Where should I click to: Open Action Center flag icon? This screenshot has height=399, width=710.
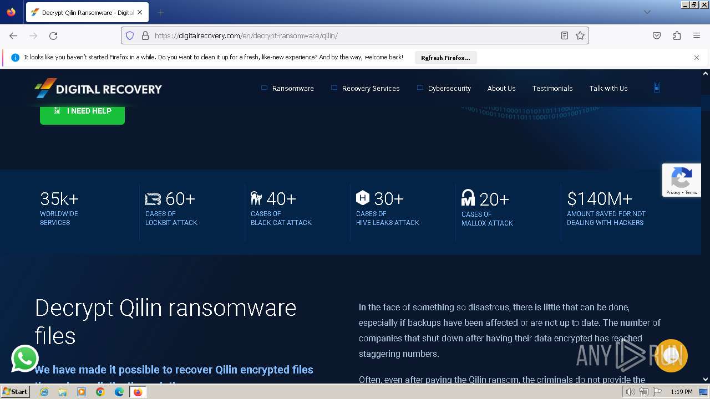tap(657, 392)
